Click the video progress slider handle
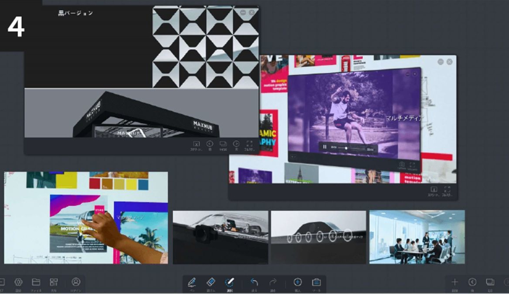 pyautogui.click(x=346, y=148)
